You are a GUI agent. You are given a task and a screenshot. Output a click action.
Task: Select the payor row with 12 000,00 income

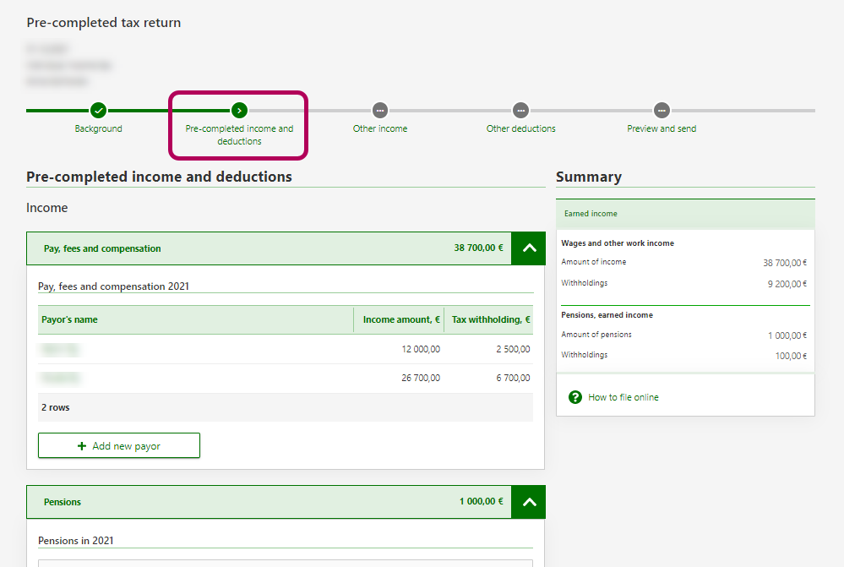pos(285,349)
